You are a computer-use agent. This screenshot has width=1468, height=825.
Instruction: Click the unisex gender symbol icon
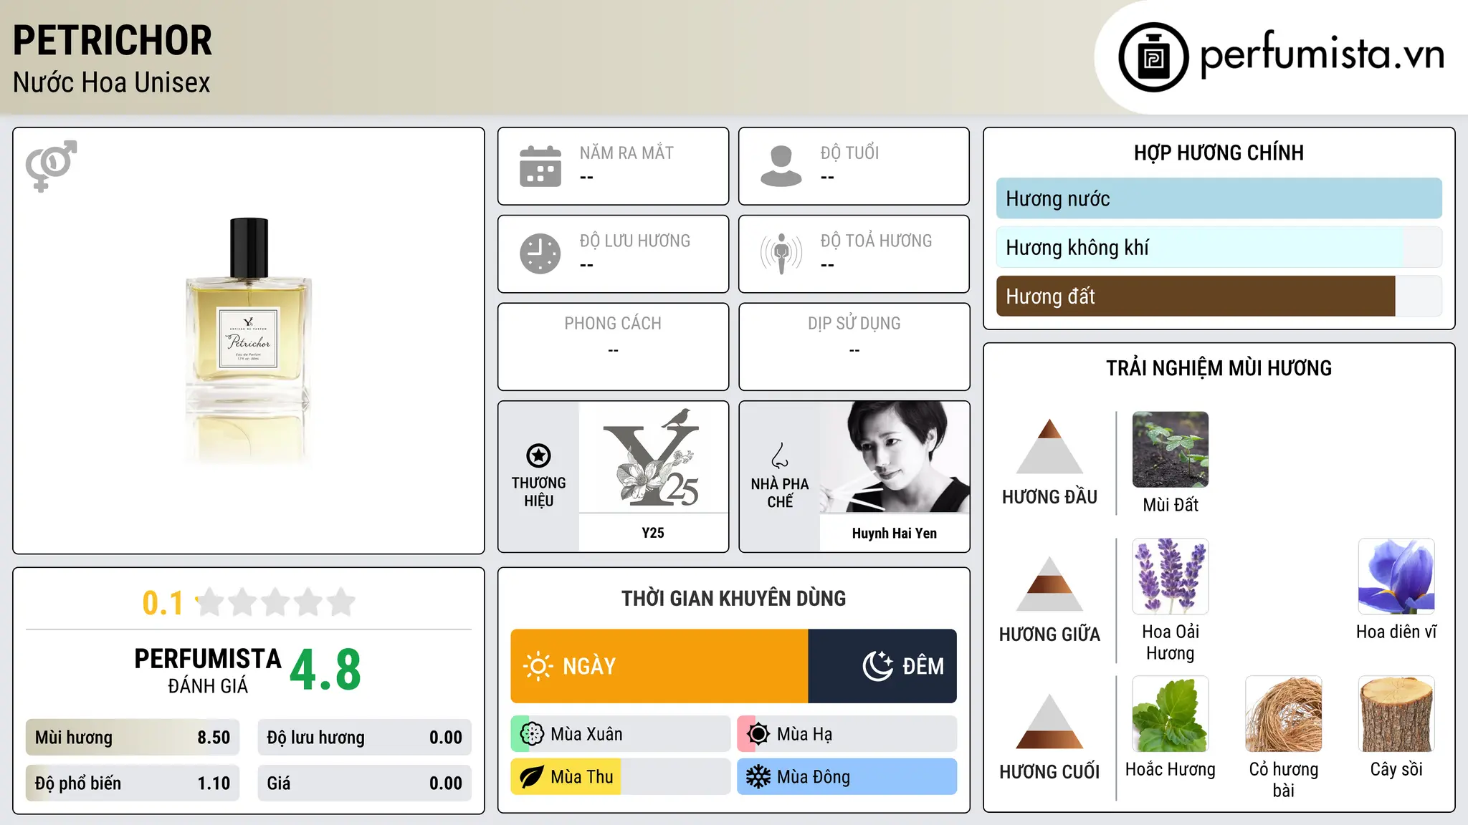point(51,166)
